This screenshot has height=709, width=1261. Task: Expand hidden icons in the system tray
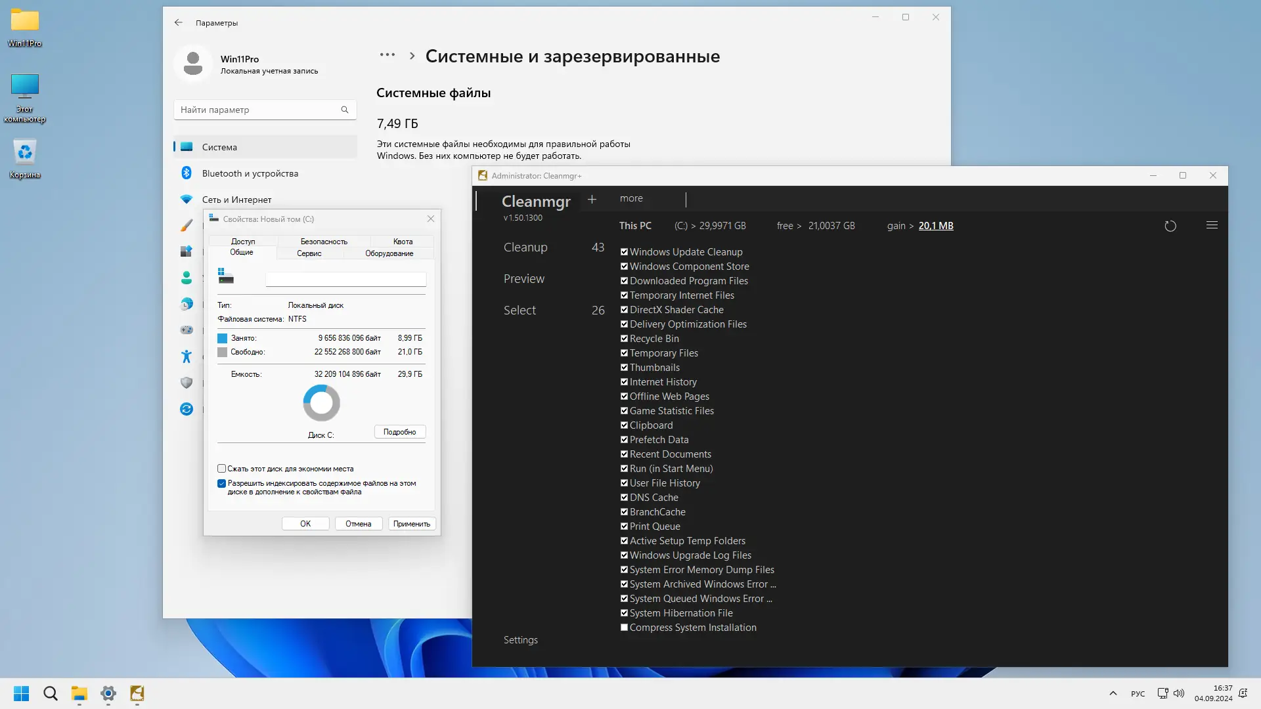tap(1113, 693)
